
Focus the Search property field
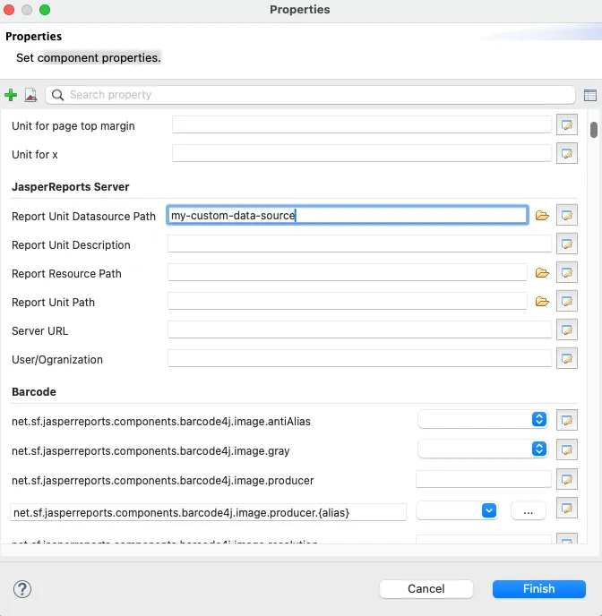coord(311,95)
